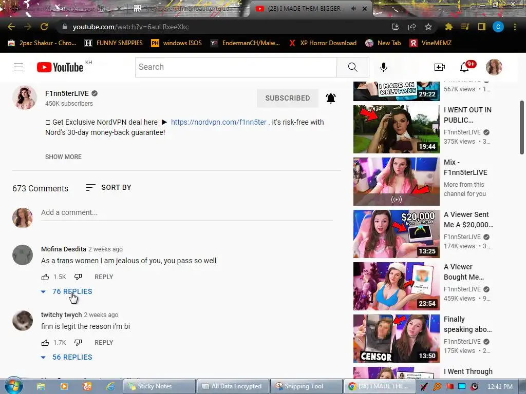Screen dimensions: 526x394
Task: Toggle the Chrome side panel icon
Action: (482, 27)
